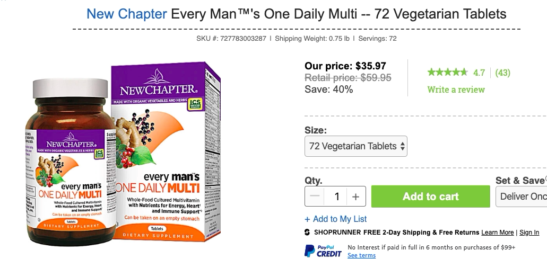Open the 43 reviews count link
547x259 pixels.
(502, 73)
